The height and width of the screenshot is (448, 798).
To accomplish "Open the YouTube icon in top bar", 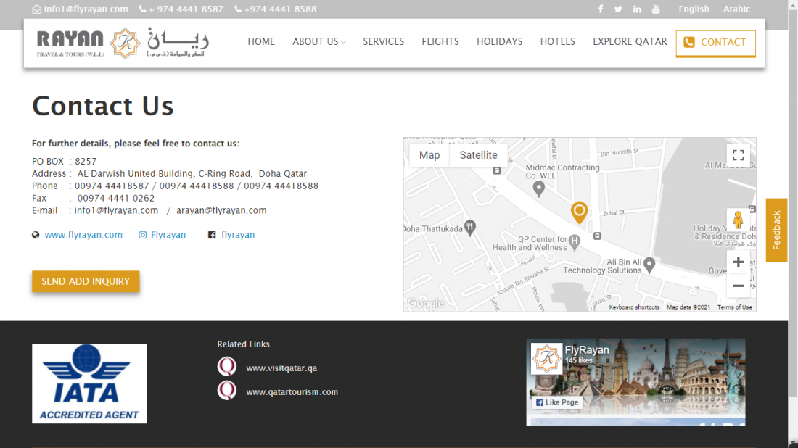I will (x=656, y=9).
